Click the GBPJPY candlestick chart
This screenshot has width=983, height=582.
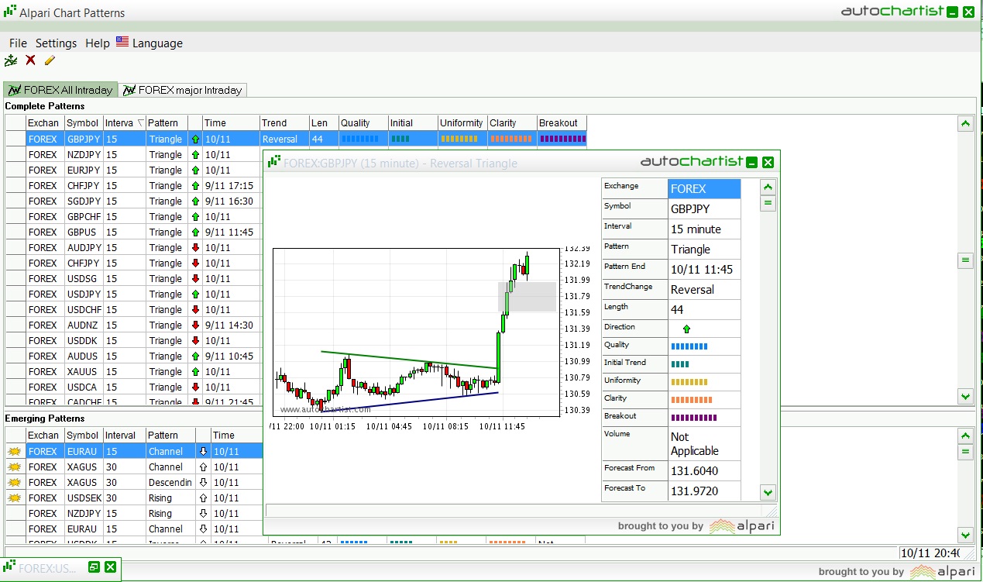(416, 332)
